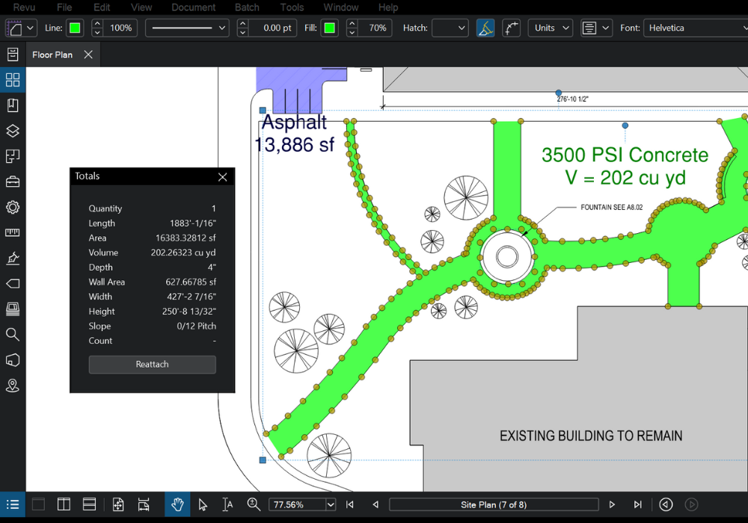
Task: Switch to the Floor Plan tab
Action: [x=52, y=55]
